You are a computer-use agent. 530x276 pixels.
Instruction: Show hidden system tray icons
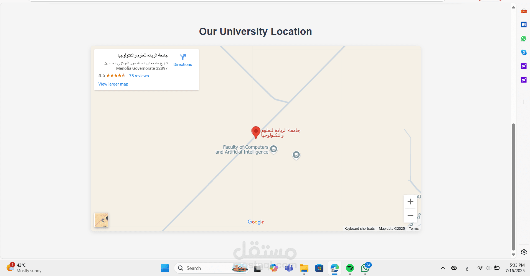[443, 268]
